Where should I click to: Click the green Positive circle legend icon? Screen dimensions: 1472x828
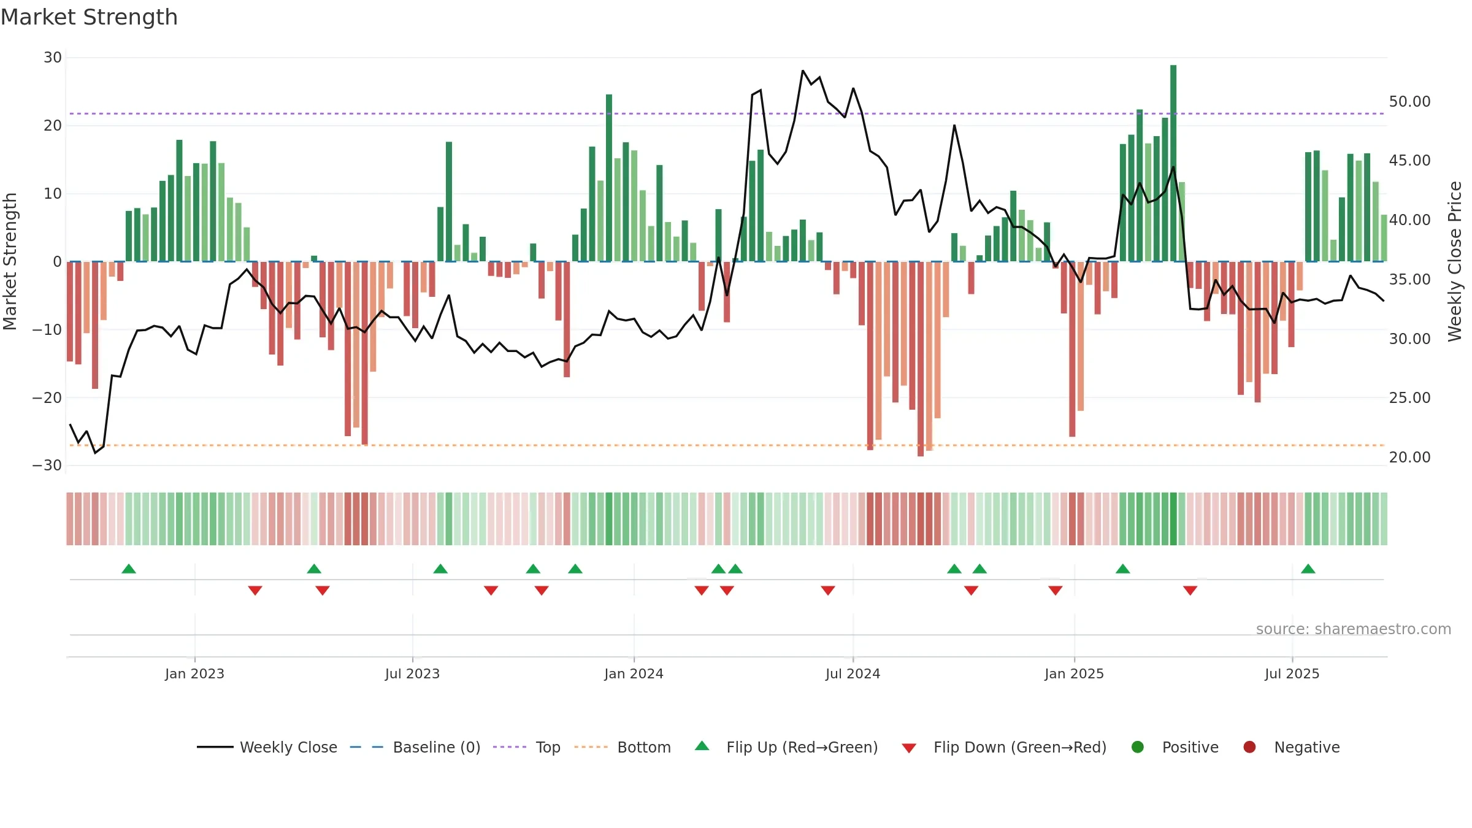[1138, 747]
